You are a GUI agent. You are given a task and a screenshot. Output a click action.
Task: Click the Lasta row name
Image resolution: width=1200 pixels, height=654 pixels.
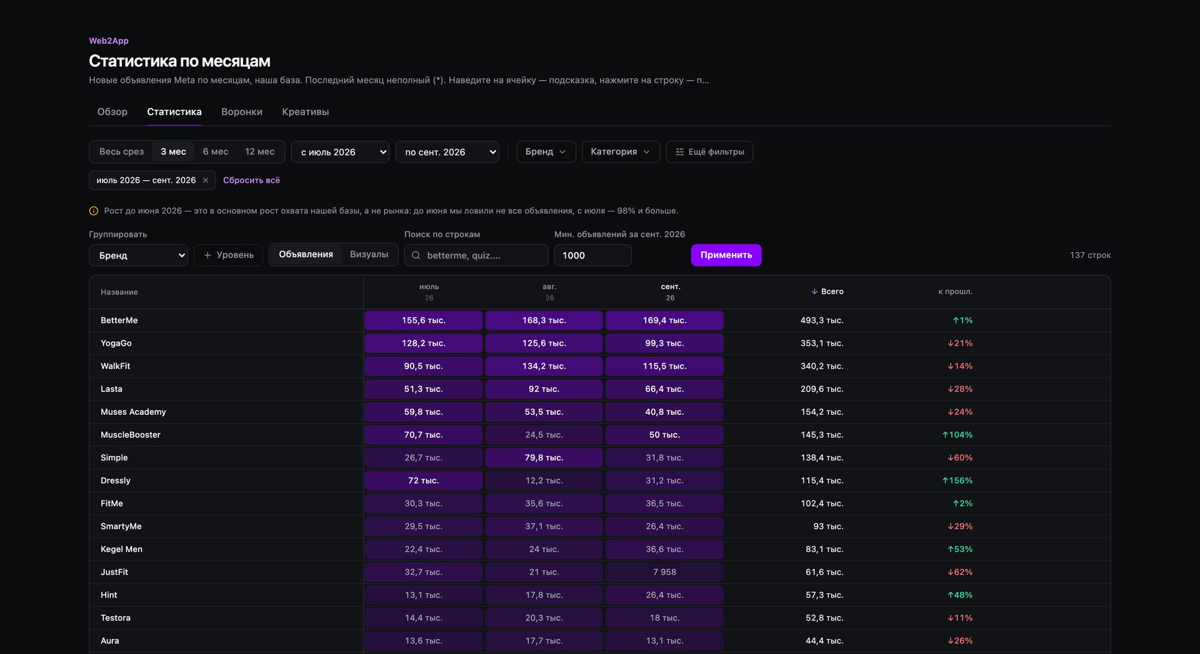pyautogui.click(x=112, y=389)
